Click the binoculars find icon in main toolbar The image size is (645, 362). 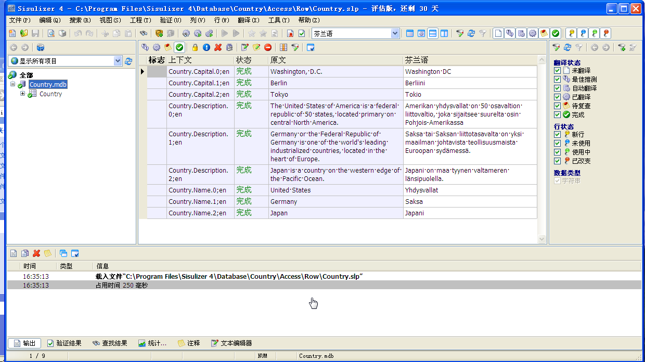tap(144, 33)
